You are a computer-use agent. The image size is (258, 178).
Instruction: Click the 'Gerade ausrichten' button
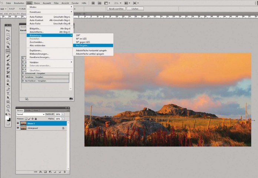pos(116,9)
